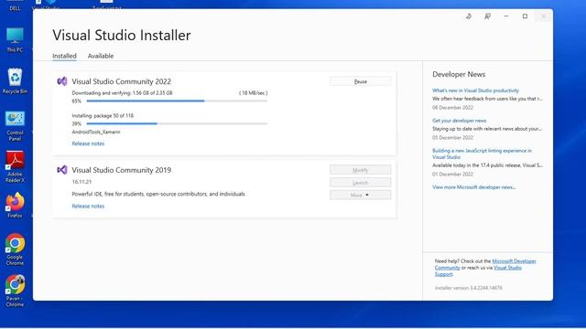Click the Visual Studio Community 2019 title
Viewport: 586px width, 329px height.
pyautogui.click(x=122, y=170)
